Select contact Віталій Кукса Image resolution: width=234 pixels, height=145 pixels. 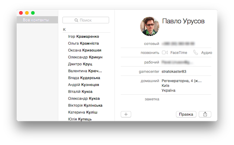[80, 92]
